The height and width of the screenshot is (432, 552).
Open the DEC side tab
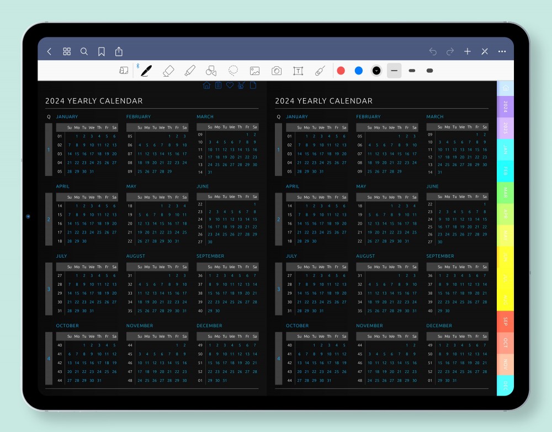(506, 386)
